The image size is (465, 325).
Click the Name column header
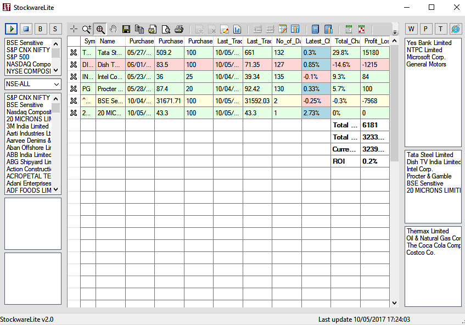(x=110, y=41)
